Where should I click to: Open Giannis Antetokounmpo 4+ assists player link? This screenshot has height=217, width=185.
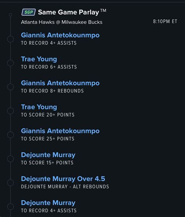tap(60, 35)
